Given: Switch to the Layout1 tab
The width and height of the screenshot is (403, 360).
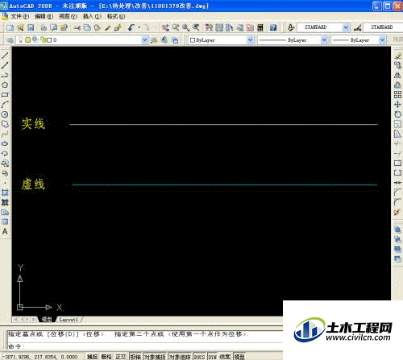Looking at the screenshot, I should click(x=69, y=320).
